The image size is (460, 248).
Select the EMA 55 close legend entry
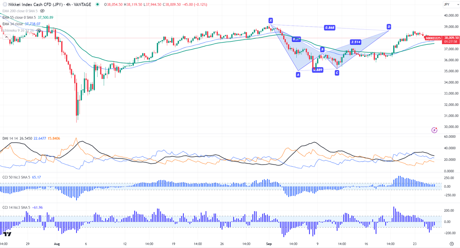[19, 18]
